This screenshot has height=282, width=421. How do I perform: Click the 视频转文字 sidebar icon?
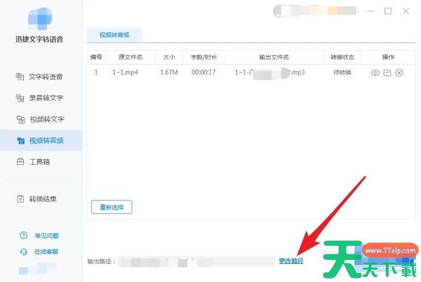pos(20,119)
